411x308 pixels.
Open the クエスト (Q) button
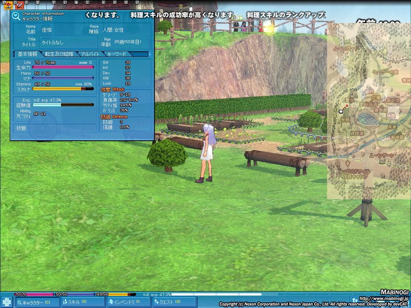point(175,302)
